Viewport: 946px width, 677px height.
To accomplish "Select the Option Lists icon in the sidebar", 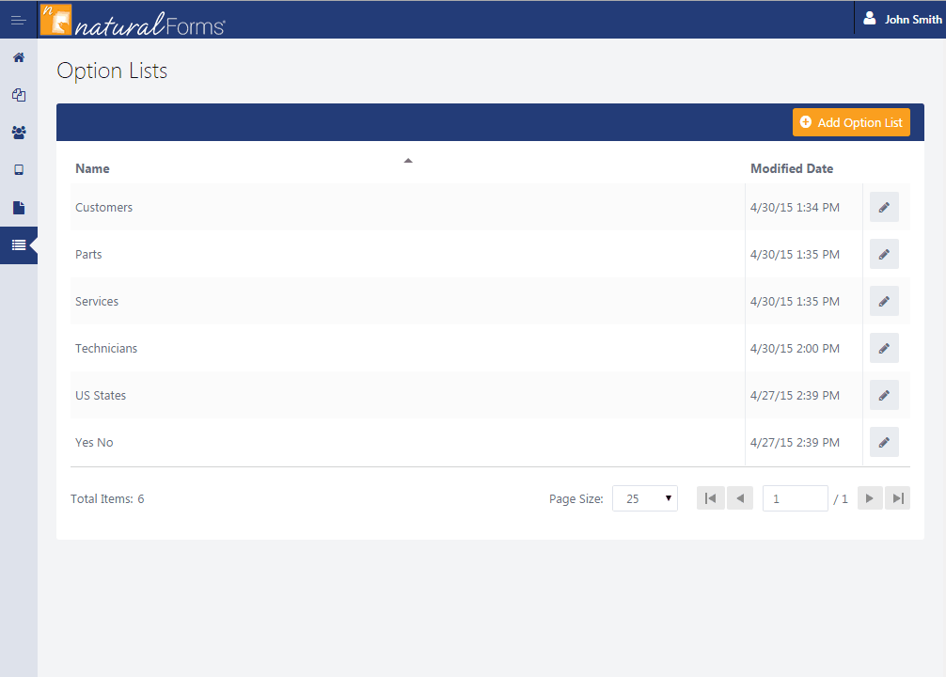I will 19,244.
